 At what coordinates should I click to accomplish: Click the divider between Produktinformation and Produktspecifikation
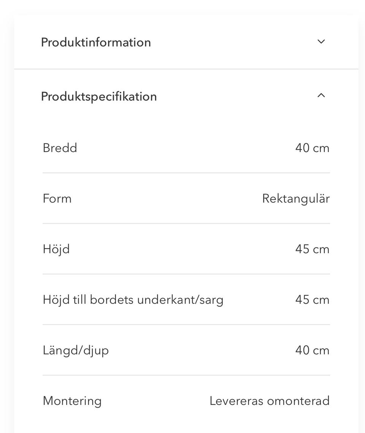186,69
